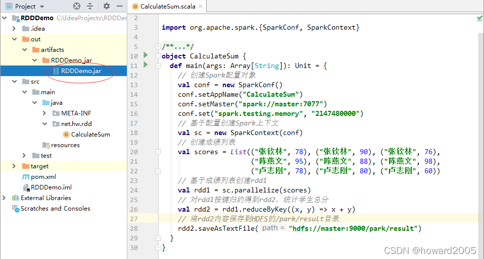The height and width of the screenshot is (259, 484).
Task: Click the fold end marker at line 30
Action: tap(158, 247)
